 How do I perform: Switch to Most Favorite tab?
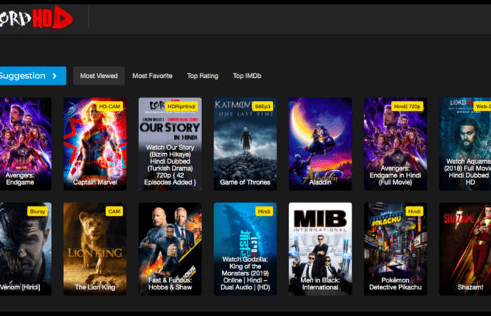(x=152, y=76)
